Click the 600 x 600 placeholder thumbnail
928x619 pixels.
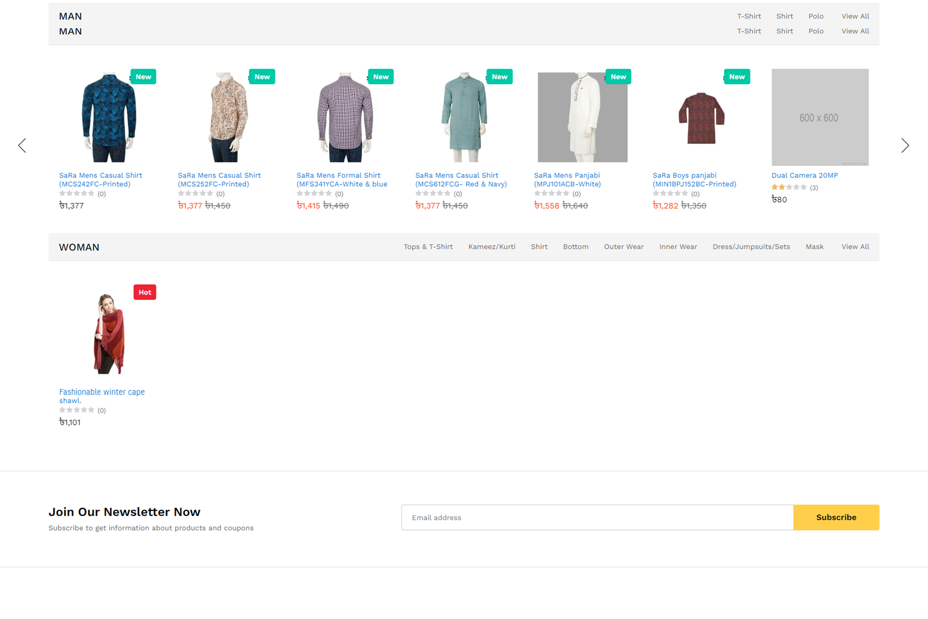pos(820,118)
